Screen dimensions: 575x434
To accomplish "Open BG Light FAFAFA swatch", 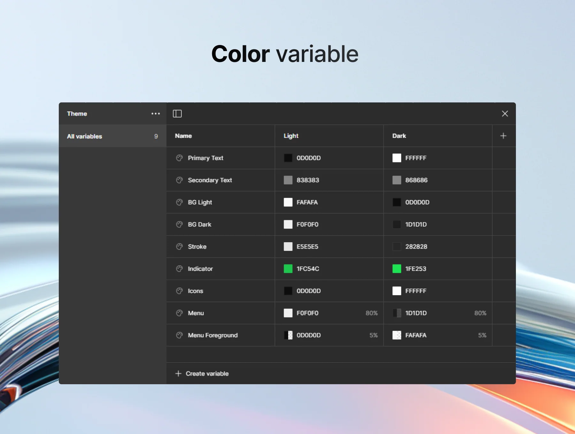I will pos(288,202).
